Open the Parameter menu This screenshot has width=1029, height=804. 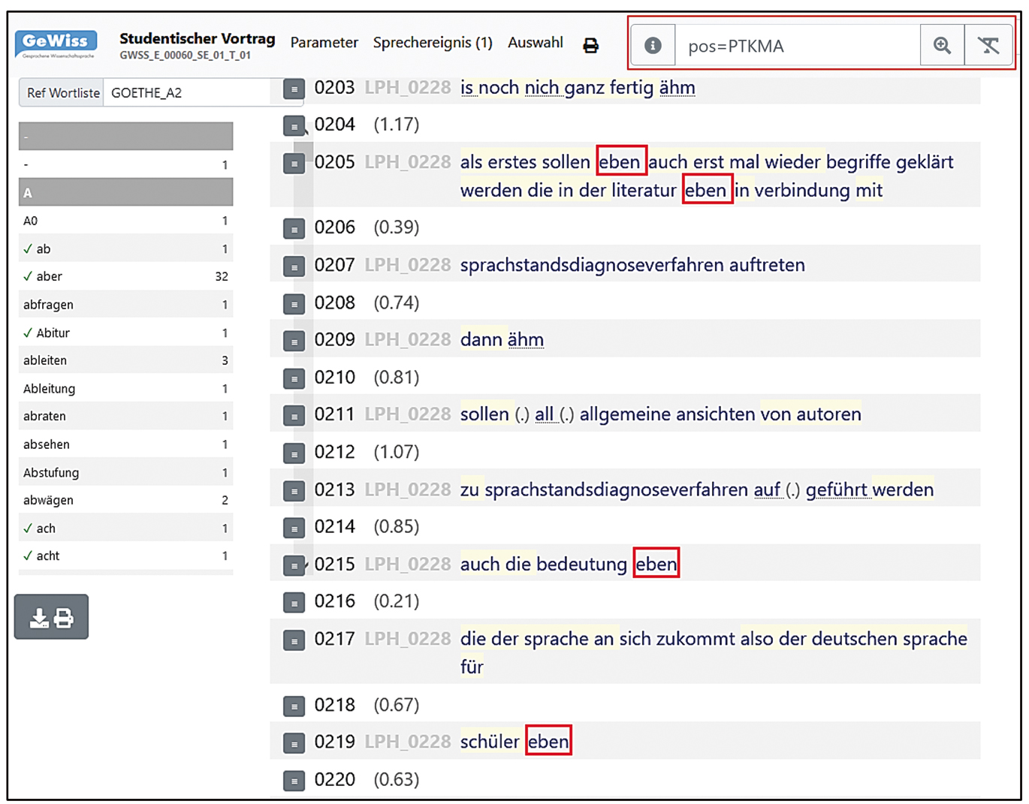pyautogui.click(x=324, y=43)
